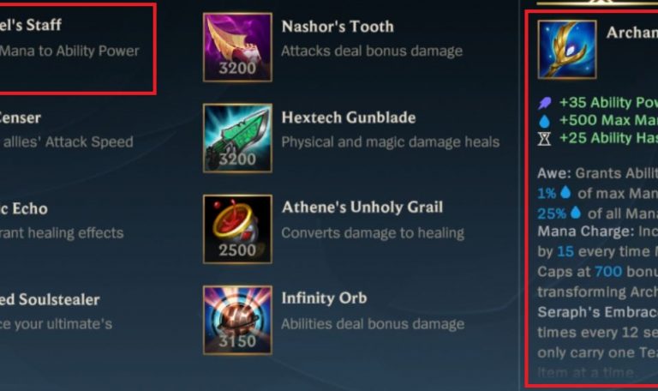Open the Nashor's Tooth item name
Screen dimensions: 658x391
[x=338, y=27]
